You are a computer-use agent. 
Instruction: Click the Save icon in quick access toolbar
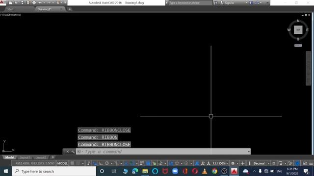click(x=22, y=3)
